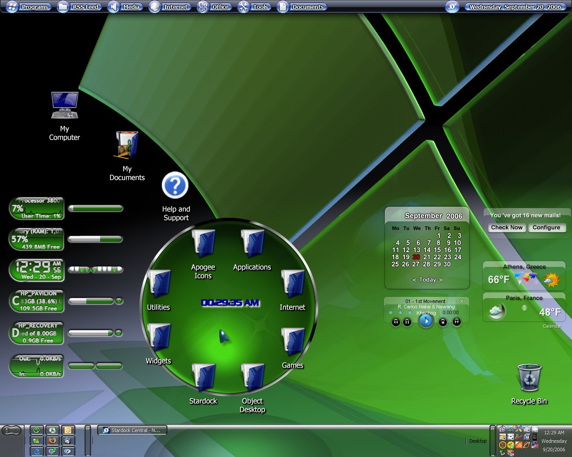Pause the music player widget
This screenshot has width=572, height=457.
(407, 322)
